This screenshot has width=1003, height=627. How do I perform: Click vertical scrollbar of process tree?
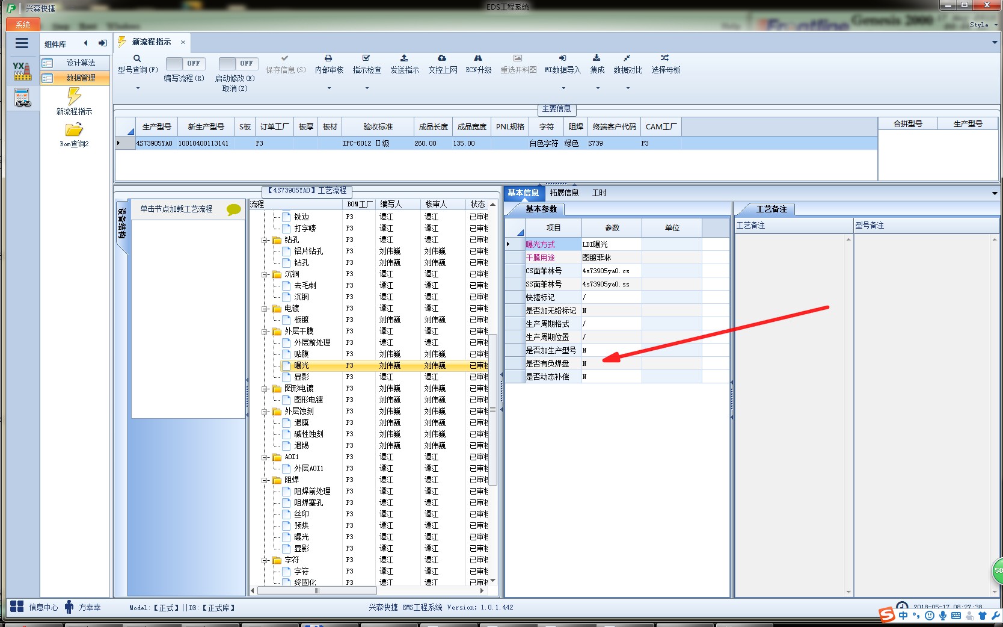coord(493,409)
